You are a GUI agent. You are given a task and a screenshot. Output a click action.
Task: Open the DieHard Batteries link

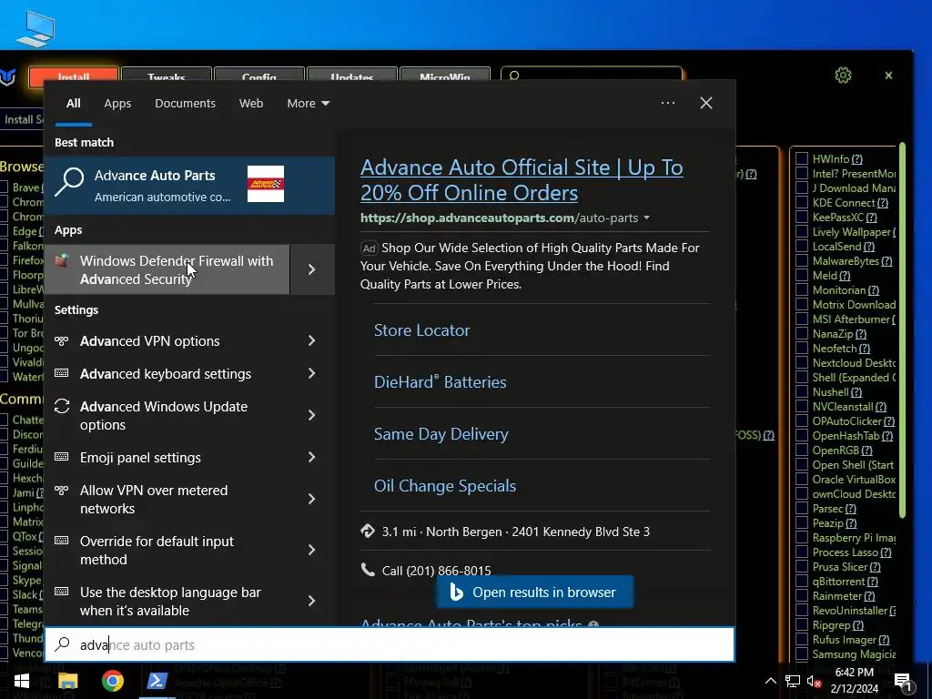pos(440,381)
